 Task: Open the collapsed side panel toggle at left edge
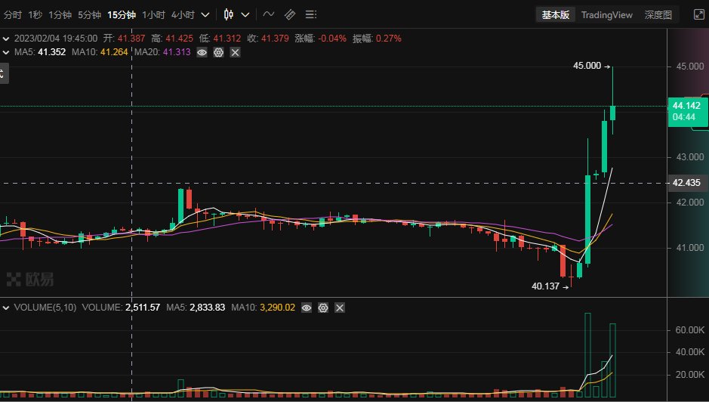(x=4, y=74)
